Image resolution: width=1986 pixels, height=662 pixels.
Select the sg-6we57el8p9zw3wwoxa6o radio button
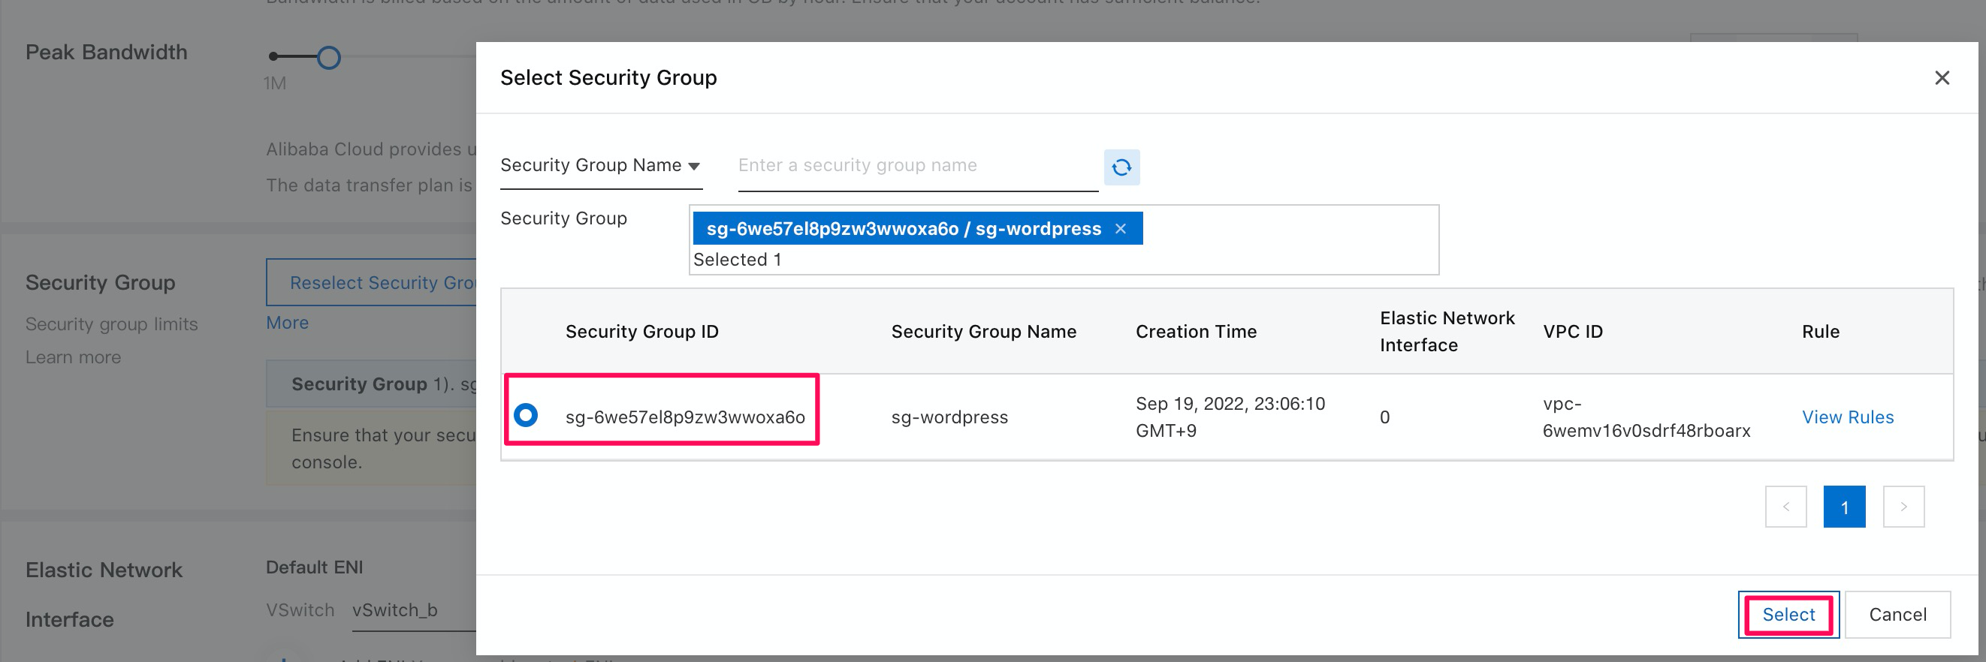[526, 415]
